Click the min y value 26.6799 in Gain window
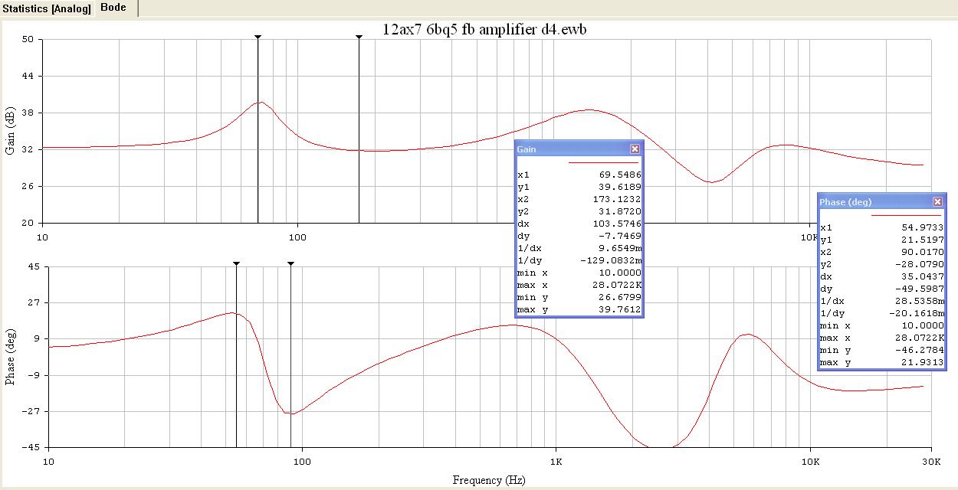958x490 pixels. [x=620, y=297]
